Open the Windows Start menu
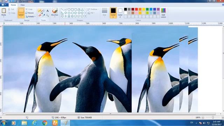Screen dimensions: 224x126 click(4, 123)
